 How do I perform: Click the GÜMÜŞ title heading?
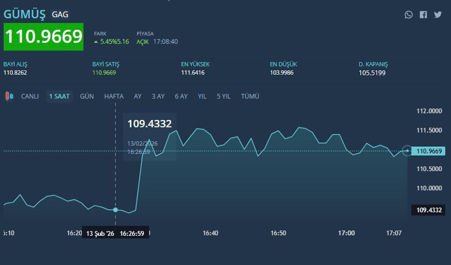(x=25, y=14)
